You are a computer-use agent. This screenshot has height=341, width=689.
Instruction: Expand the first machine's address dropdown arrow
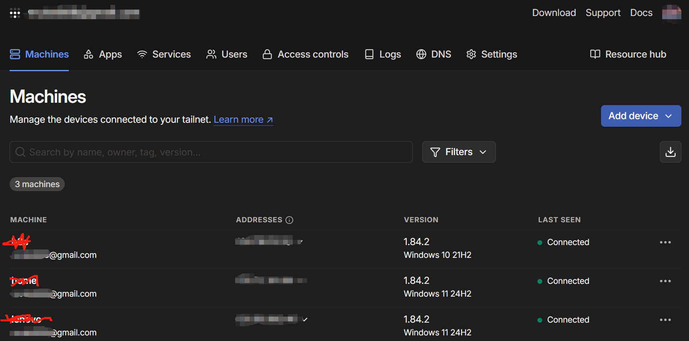(301, 241)
